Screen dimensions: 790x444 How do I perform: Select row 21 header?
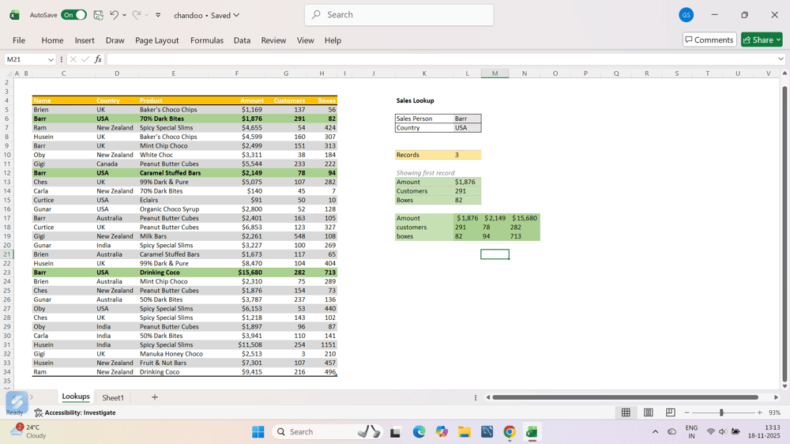pos(7,254)
